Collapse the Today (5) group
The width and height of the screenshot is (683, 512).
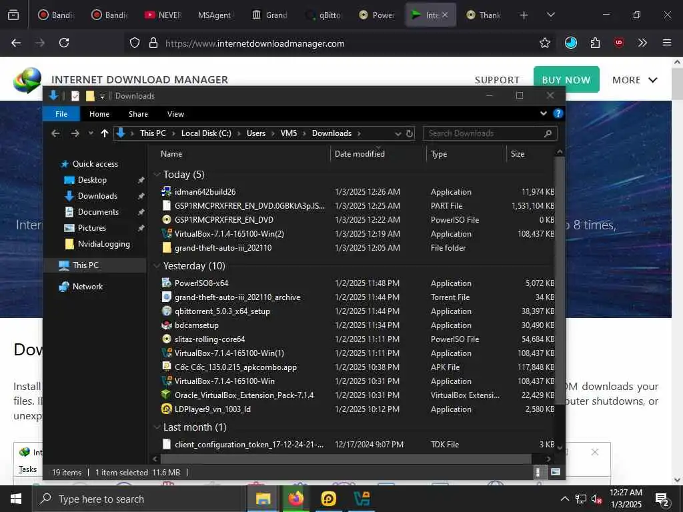click(x=157, y=175)
